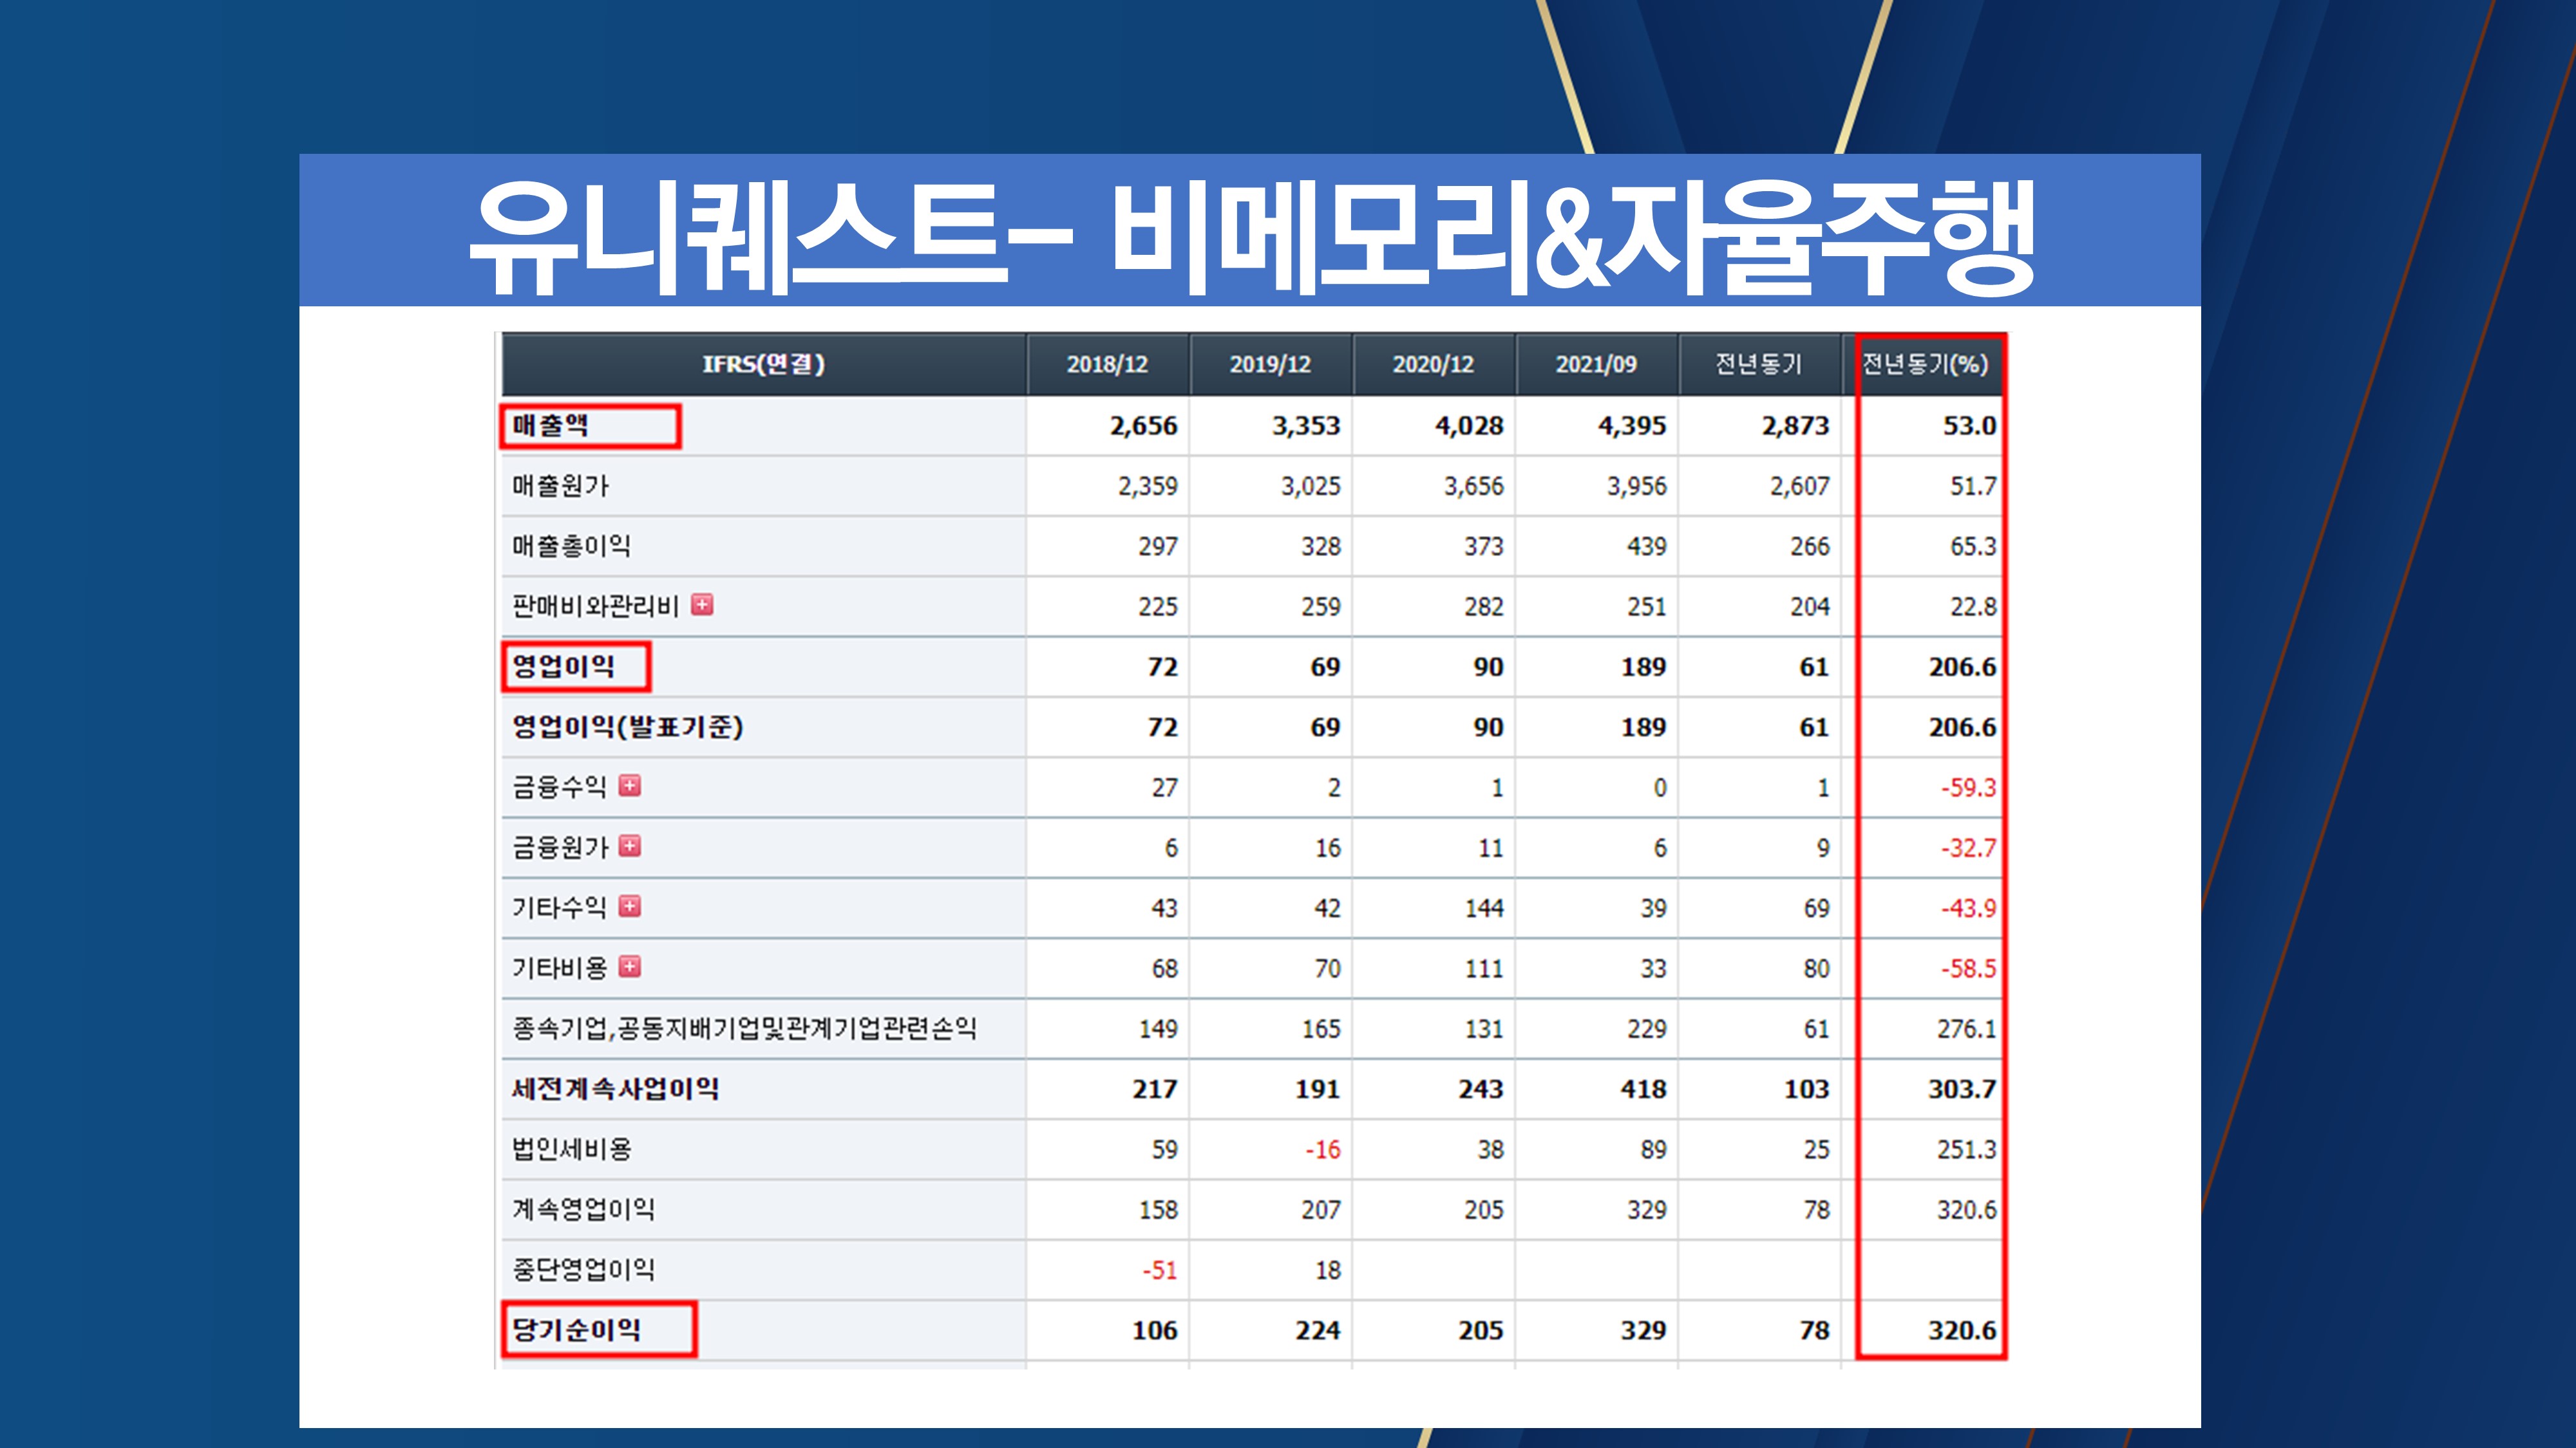Expand the 금융원가 plus icon
Viewport: 2576px width, 1448px height.
pos(629,846)
